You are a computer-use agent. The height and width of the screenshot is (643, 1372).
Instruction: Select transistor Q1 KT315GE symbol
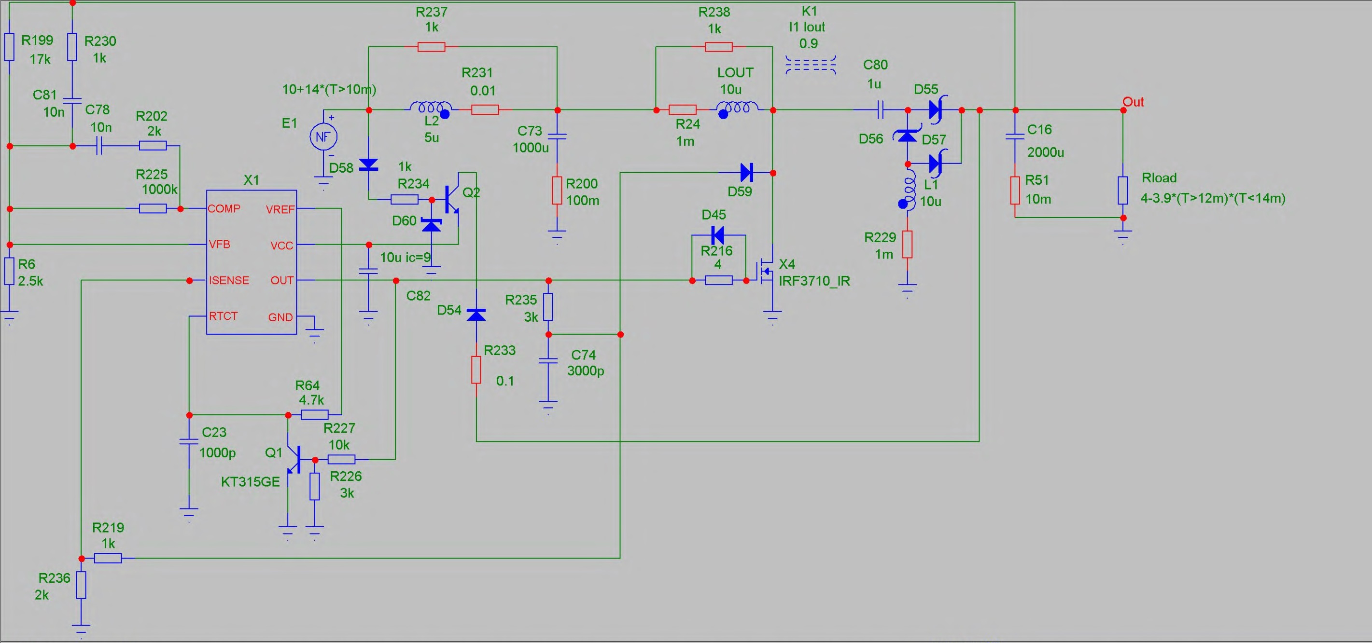[294, 459]
